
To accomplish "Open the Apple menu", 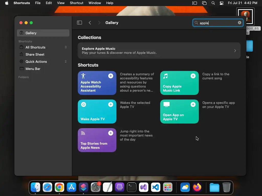I will [x=7, y=3].
